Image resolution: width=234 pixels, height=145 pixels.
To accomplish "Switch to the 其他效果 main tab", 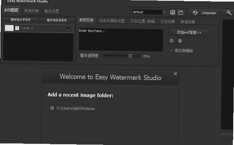I will click(31, 11).
